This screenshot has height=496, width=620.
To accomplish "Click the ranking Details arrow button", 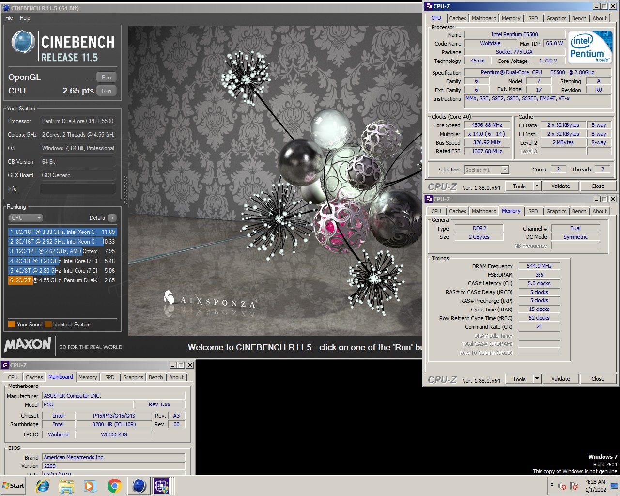I will (x=112, y=218).
